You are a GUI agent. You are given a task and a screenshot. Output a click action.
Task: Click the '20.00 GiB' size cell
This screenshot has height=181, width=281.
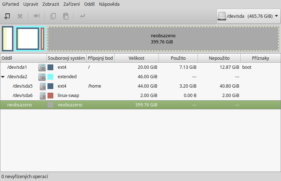click(x=147, y=67)
